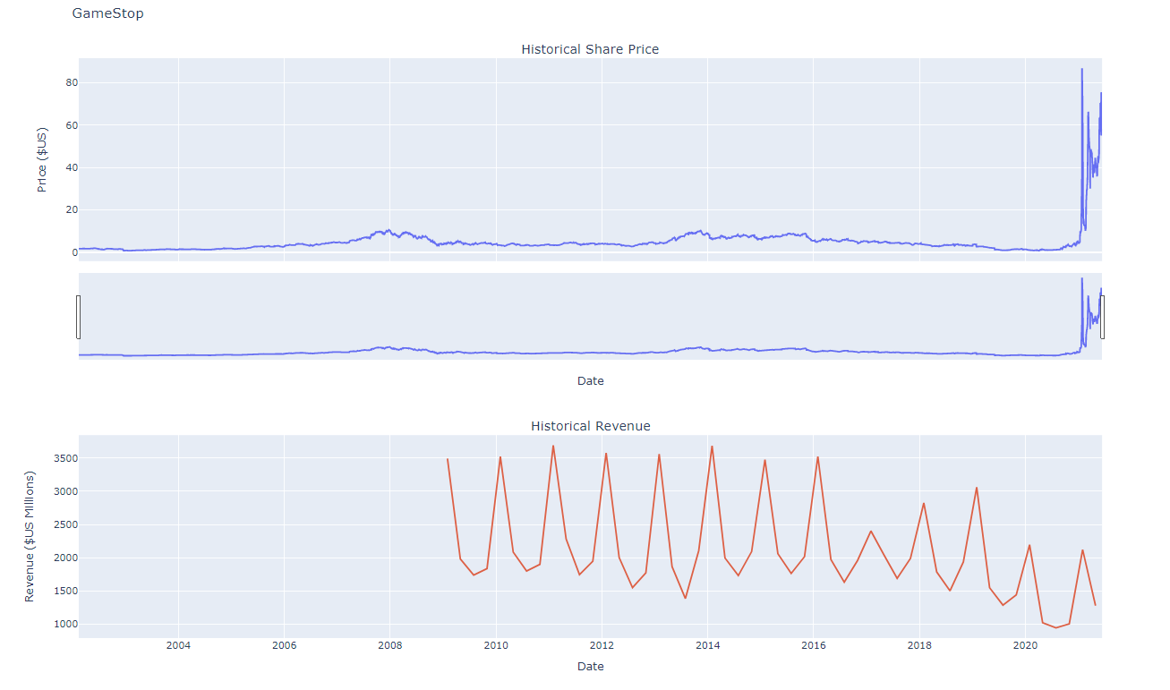Click the 2021 share price spike peak
This screenshot has height=690, width=1170.
click(x=1082, y=67)
